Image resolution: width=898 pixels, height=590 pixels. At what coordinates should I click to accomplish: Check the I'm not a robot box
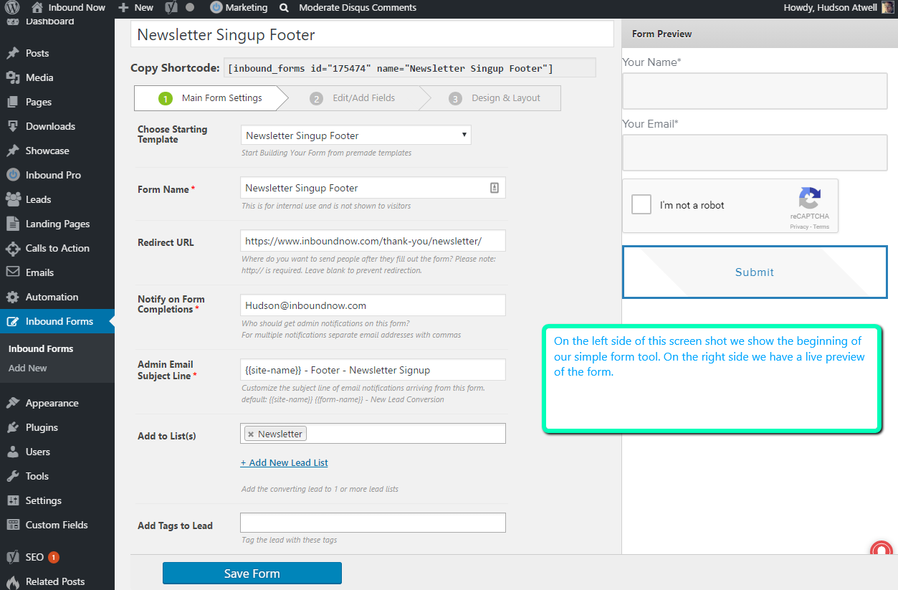click(641, 204)
